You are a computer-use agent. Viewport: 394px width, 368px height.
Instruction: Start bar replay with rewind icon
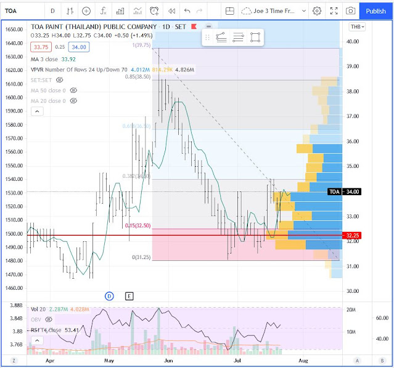point(171,11)
